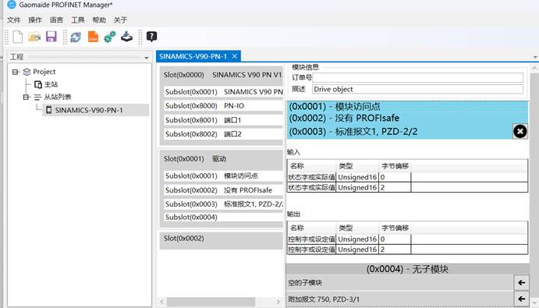Click the orange GSDML file icon

(x=93, y=37)
